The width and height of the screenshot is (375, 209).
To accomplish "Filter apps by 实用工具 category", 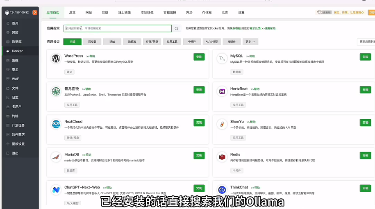I will (172, 42).
